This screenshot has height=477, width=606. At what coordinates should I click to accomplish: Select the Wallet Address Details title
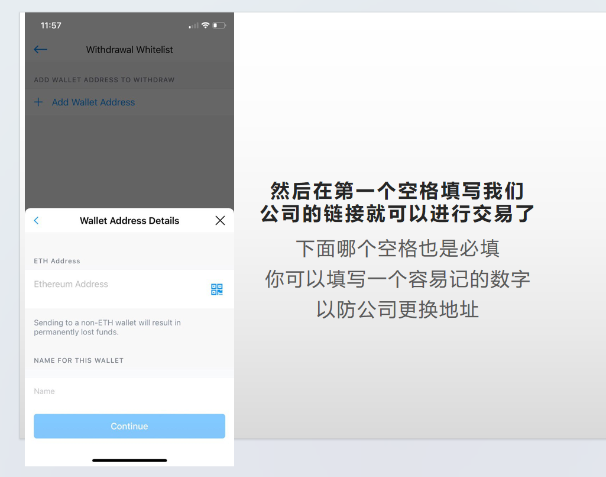(129, 220)
